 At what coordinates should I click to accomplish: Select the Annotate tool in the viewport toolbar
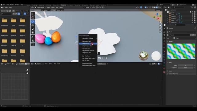pos(33,37)
